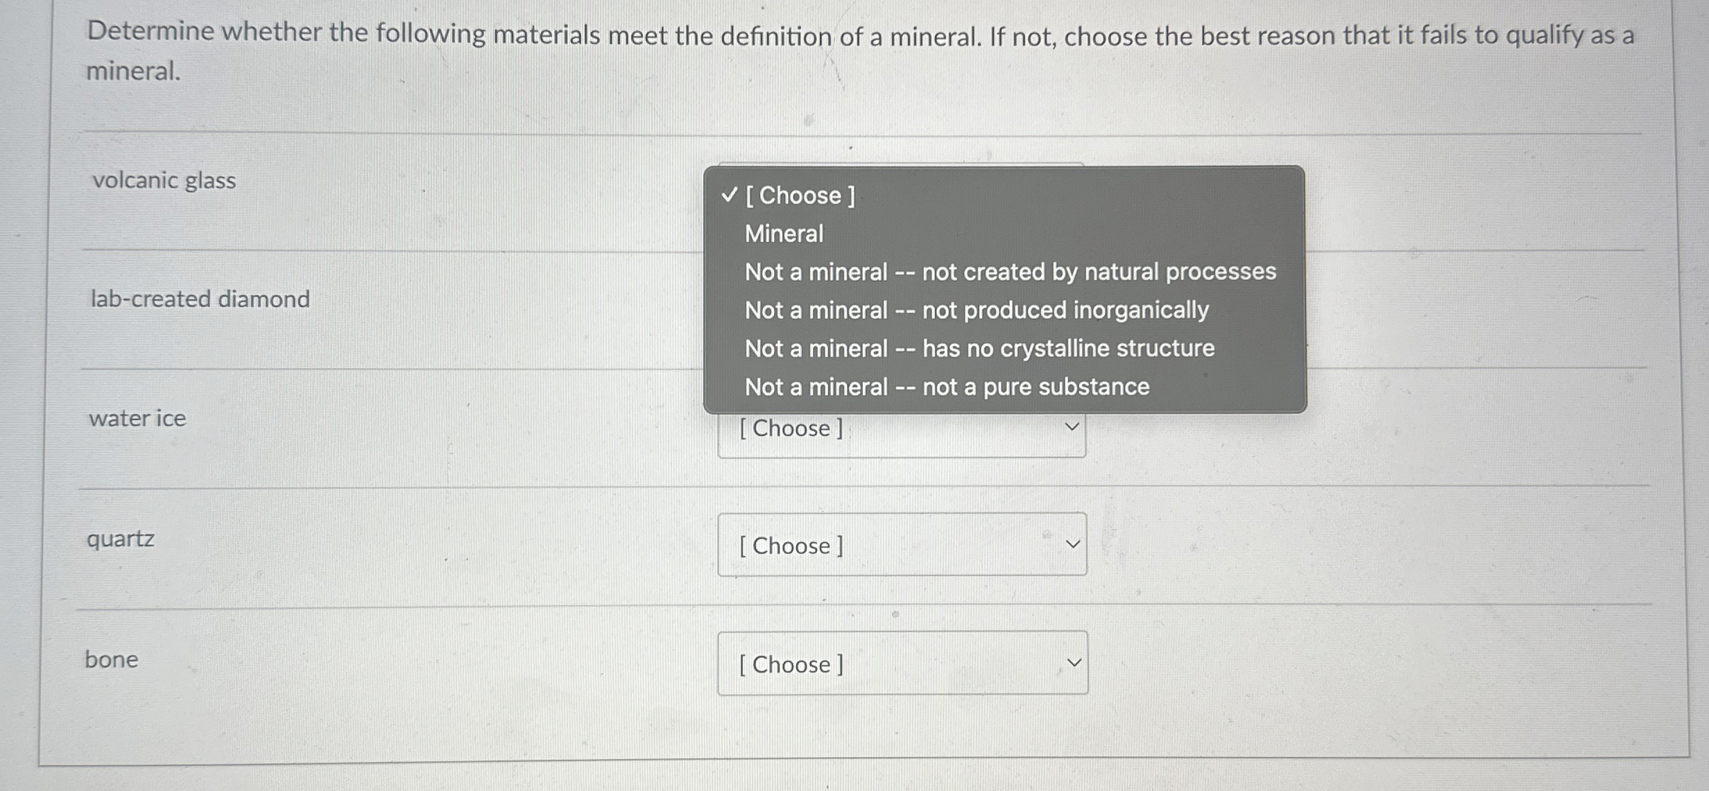Click the "water ice" row label
This screenshot has width=1709, height=791.
pos(137,417)
